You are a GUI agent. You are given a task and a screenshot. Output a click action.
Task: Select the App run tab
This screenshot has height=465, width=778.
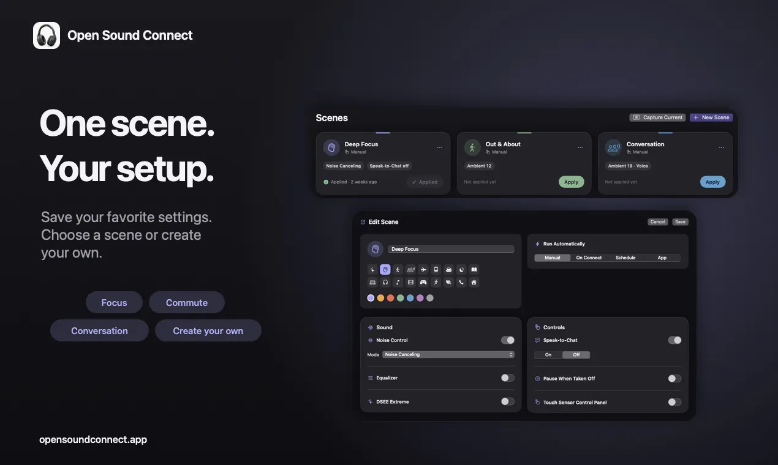pyautogui.click(x=662, y=258)
